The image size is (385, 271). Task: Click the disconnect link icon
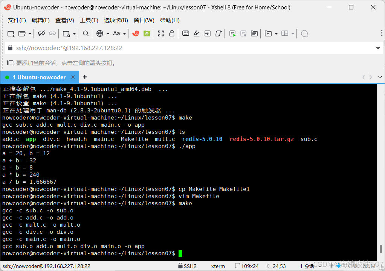coord(41,33)
